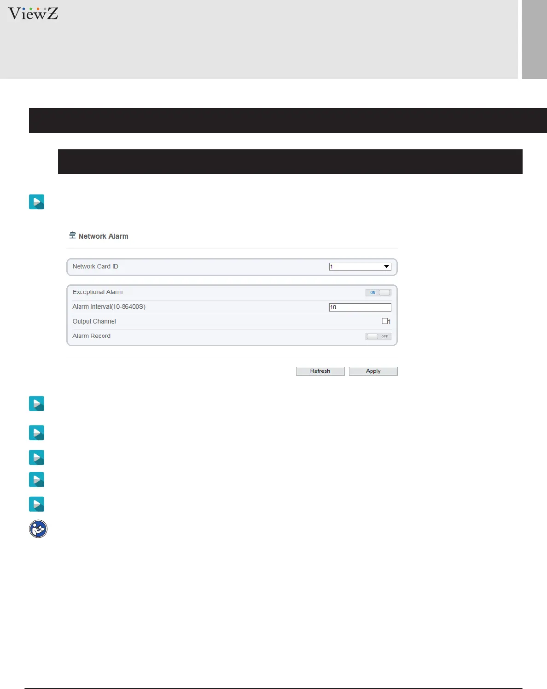Click the blue arrow bullet above Network Alarm panel

pyautogui.click(x=36, y=202)
